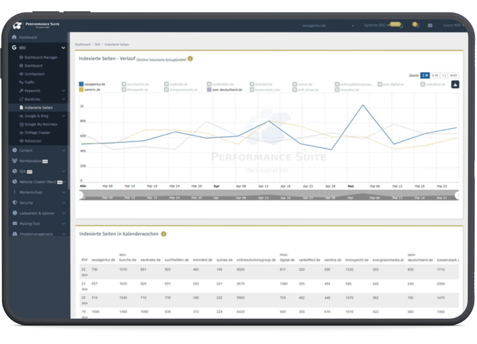Click the Backlinks external-link icon
477x344 pixels.
click(21, 99)
